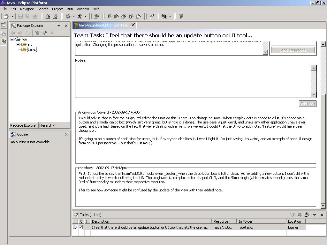Expand the src folder node
Screen dimensions: 327x245
pos(18,44)
